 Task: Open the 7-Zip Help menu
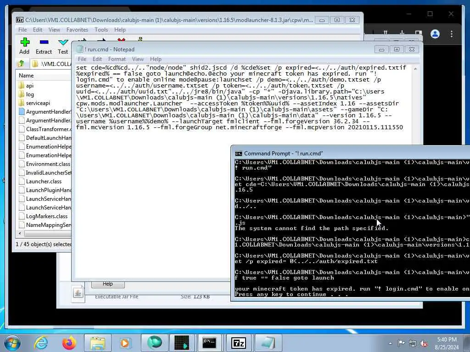coord(120,30)
